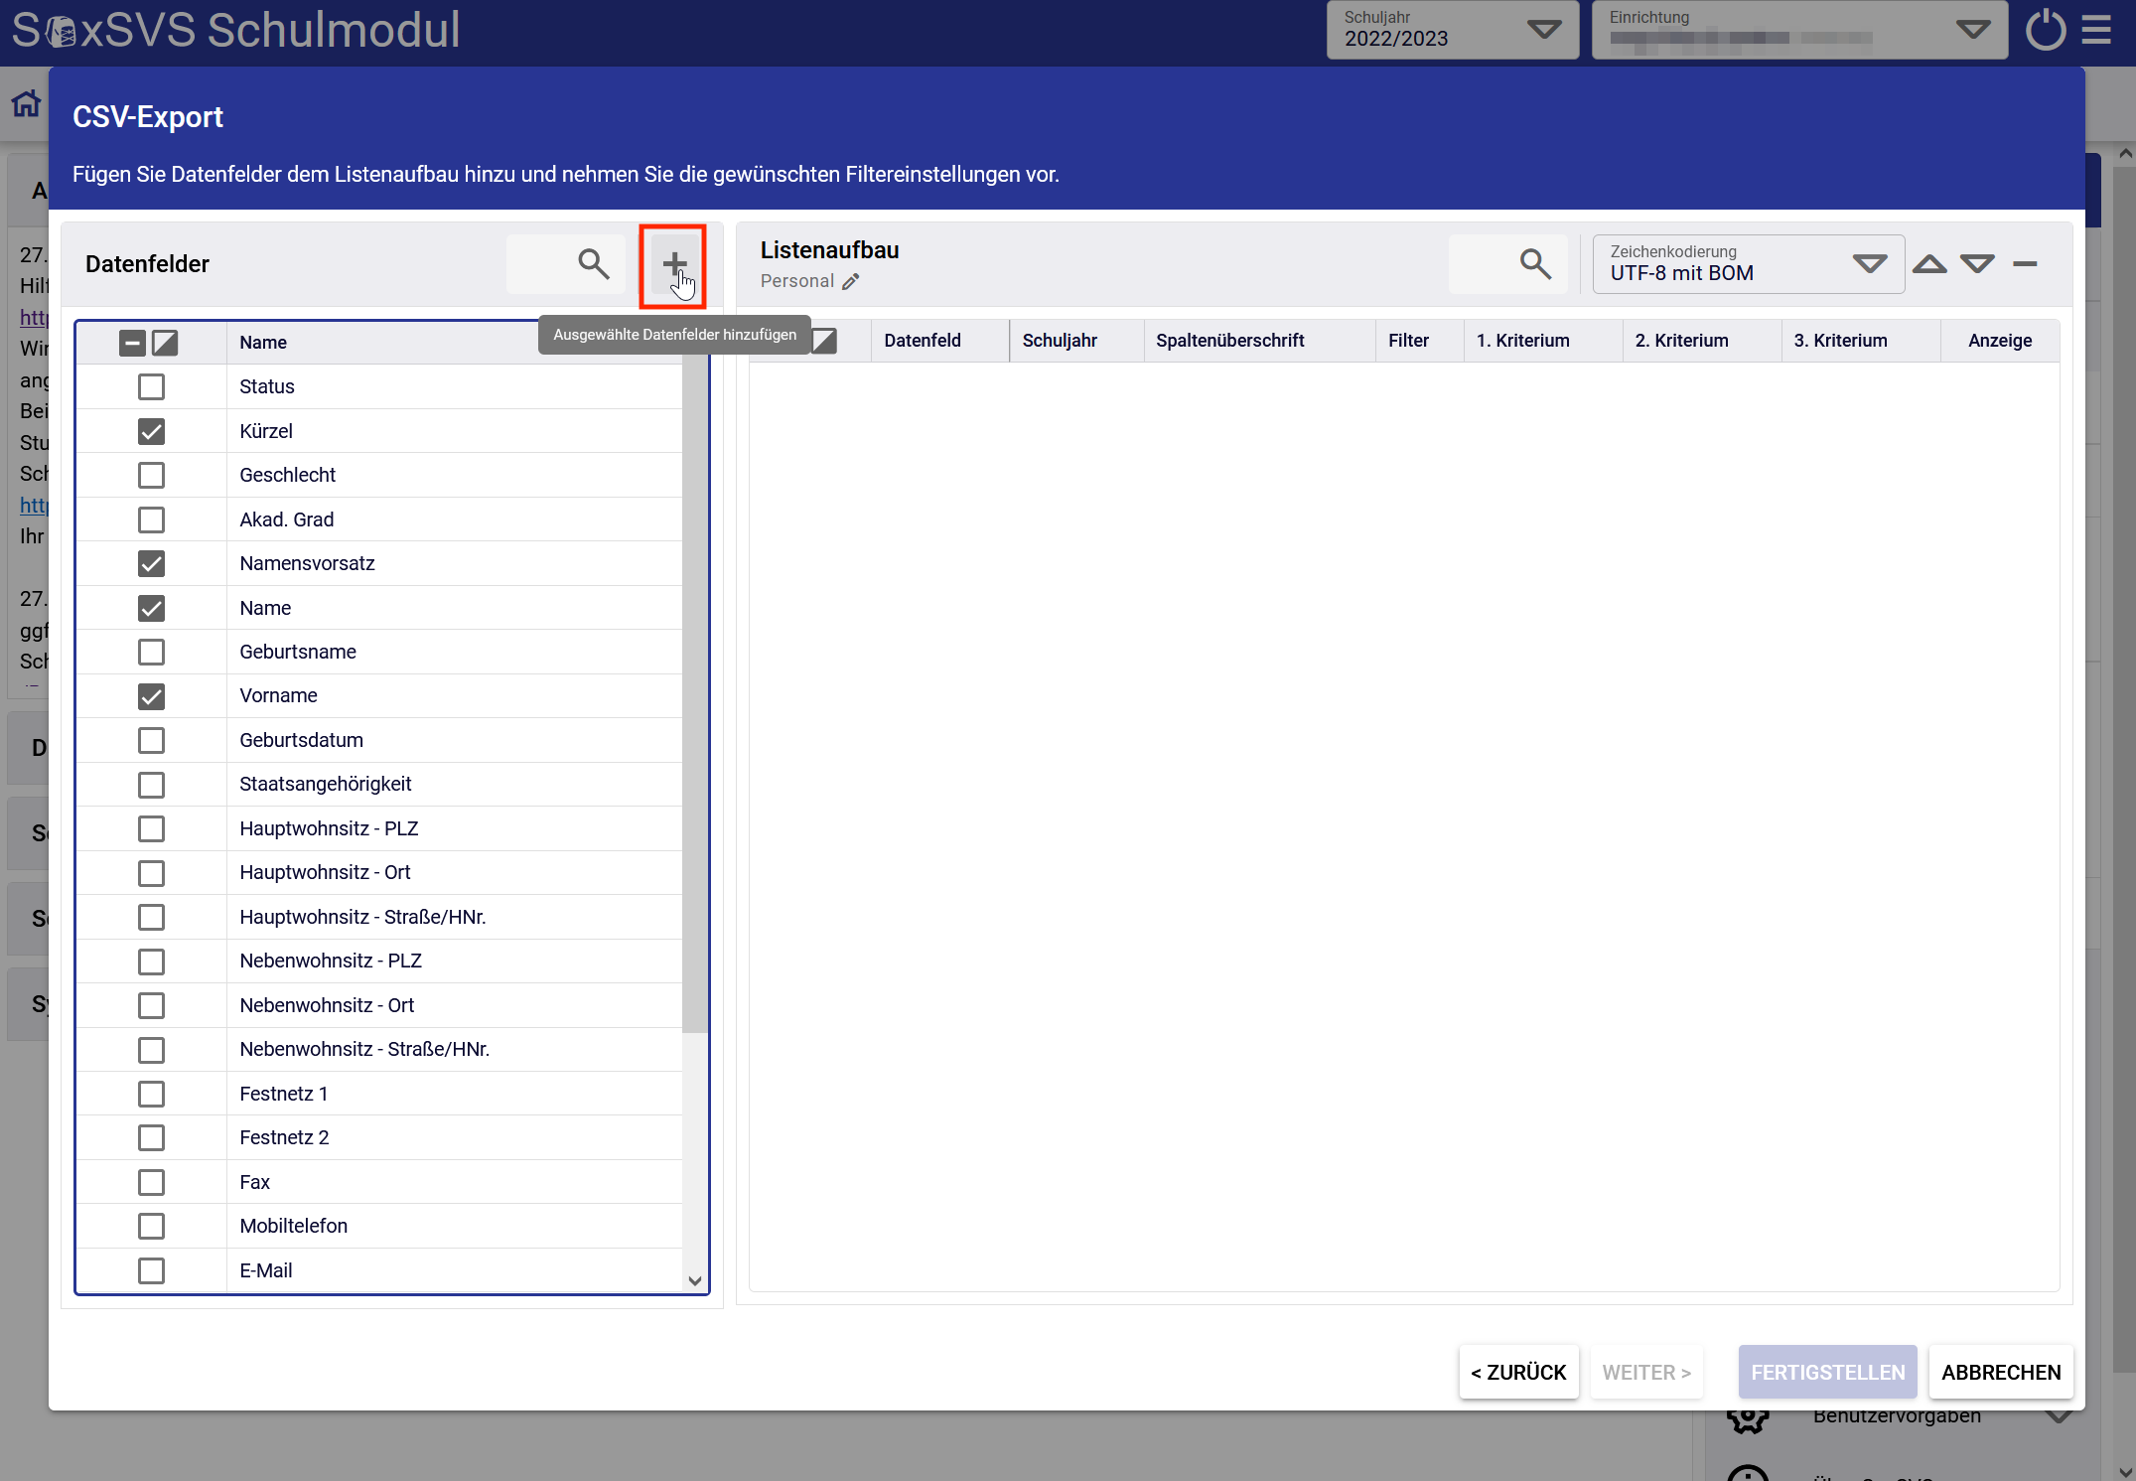Check the Nebenwohnsitz - Ort checkbox
The height and width of the screenshot is (1481, 2136).
tap(151, 1005)
